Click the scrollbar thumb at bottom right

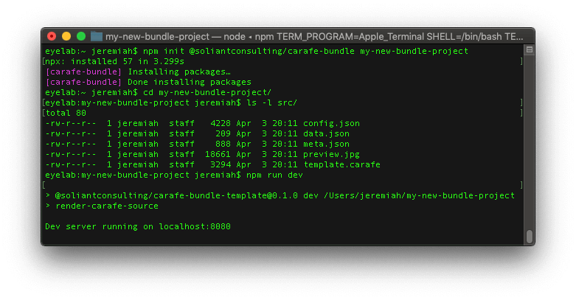[529, 236]
